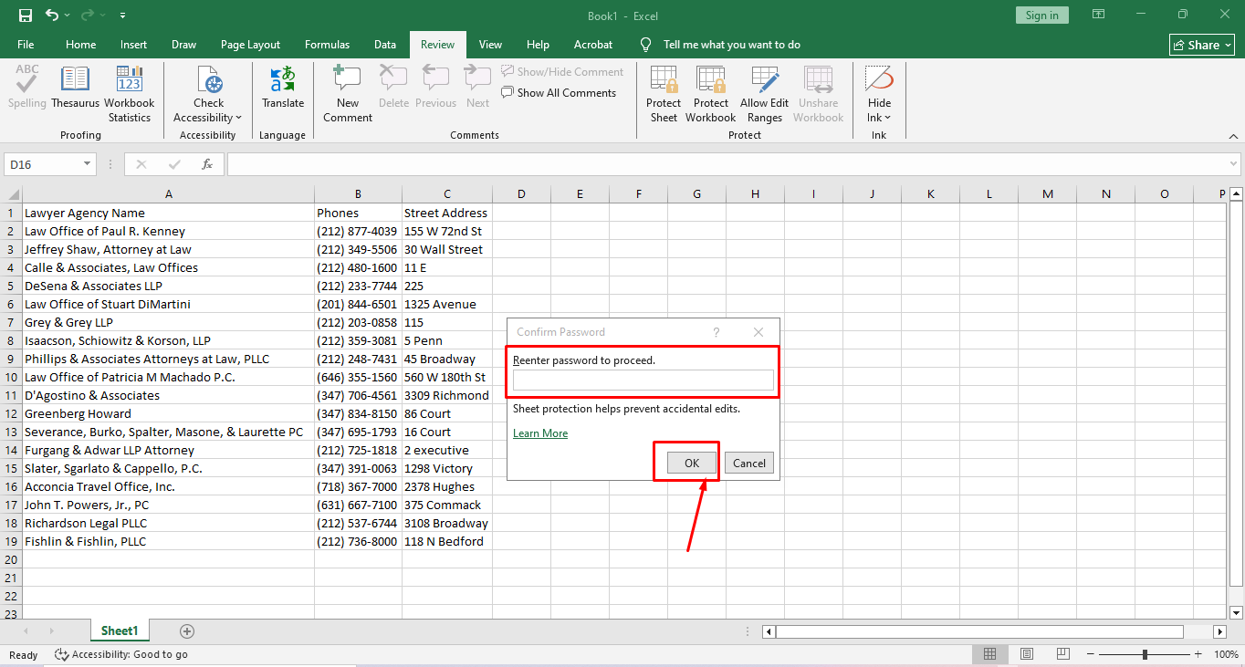Switch to Page Break Preview view
The height and width of the screenshot is (667, 1245).
coord(1063,654)
